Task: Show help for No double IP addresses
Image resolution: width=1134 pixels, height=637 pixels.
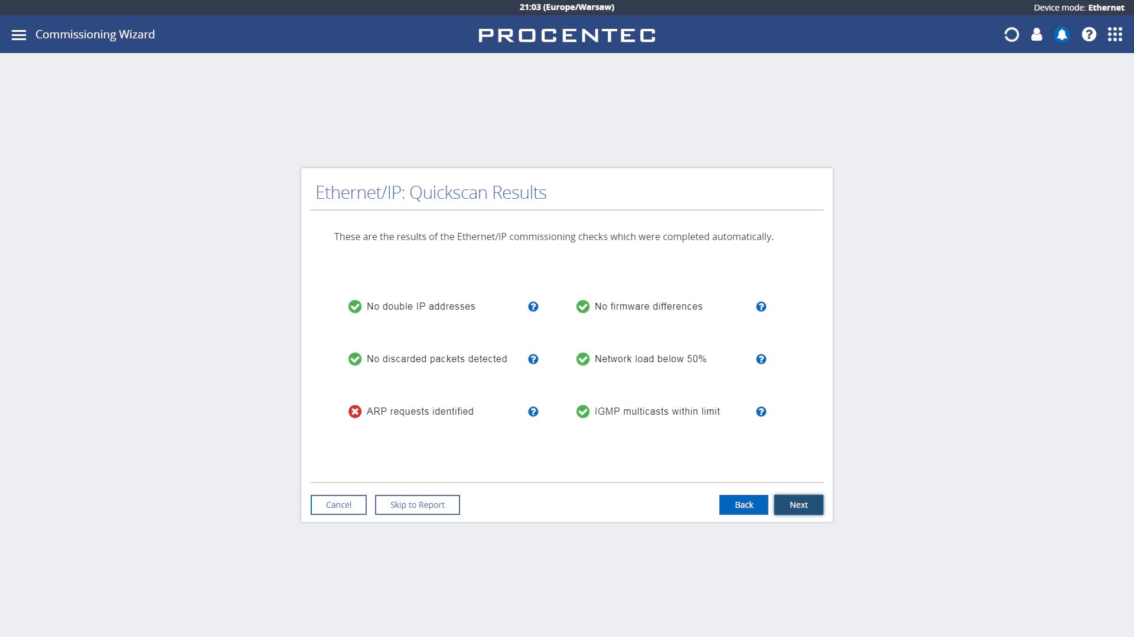Action: coord(533,307)
